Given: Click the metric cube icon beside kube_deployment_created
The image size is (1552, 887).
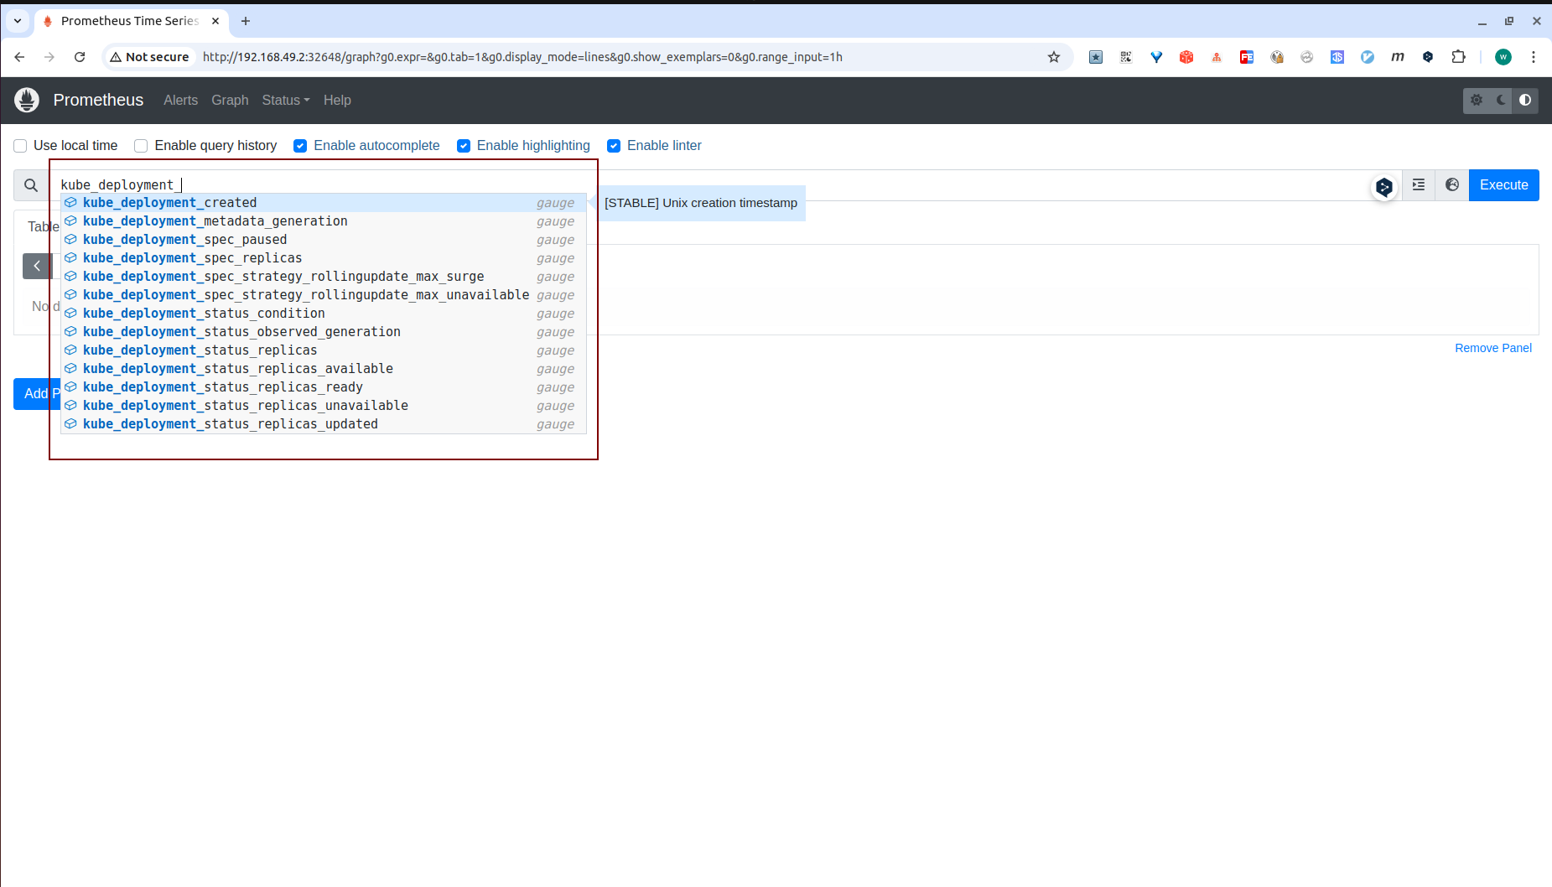Looking at the screenshot, I should [x=71, y=202].
